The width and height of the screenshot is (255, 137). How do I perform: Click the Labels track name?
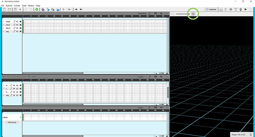point(5,117)
